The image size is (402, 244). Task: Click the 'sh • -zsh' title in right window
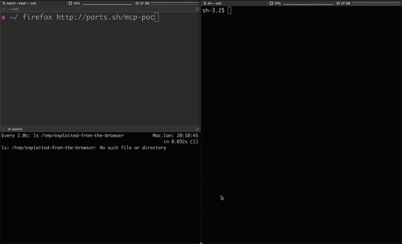coord(214,3)
